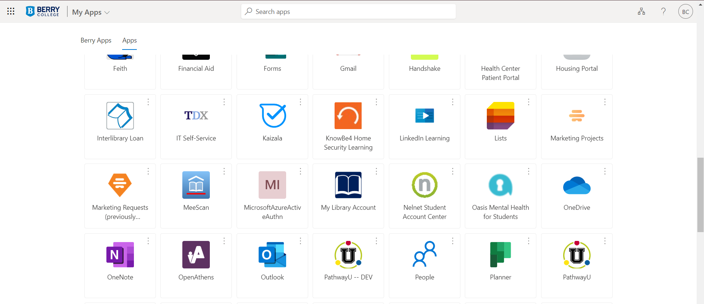
Task: Open more options for Kaizala
Action: tap(300, 102)
